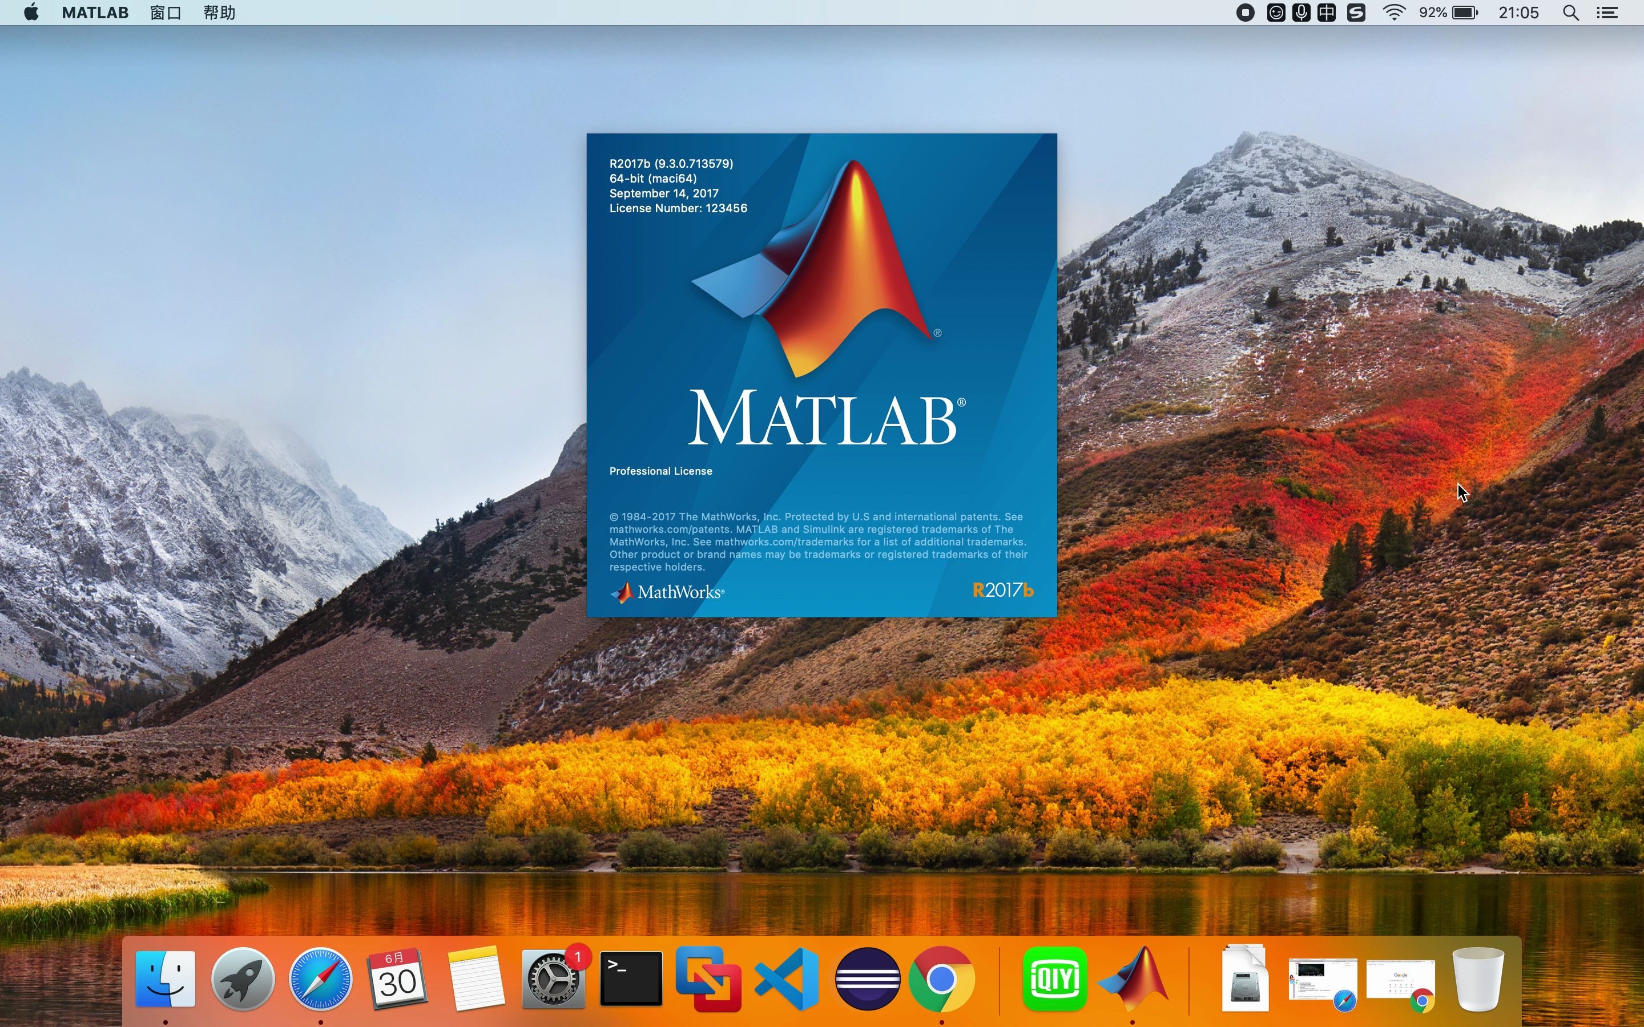Open the 帮助 menu
Image resolution: width=1644 pixels, height=1027 pixels.
tap(219, 12)
